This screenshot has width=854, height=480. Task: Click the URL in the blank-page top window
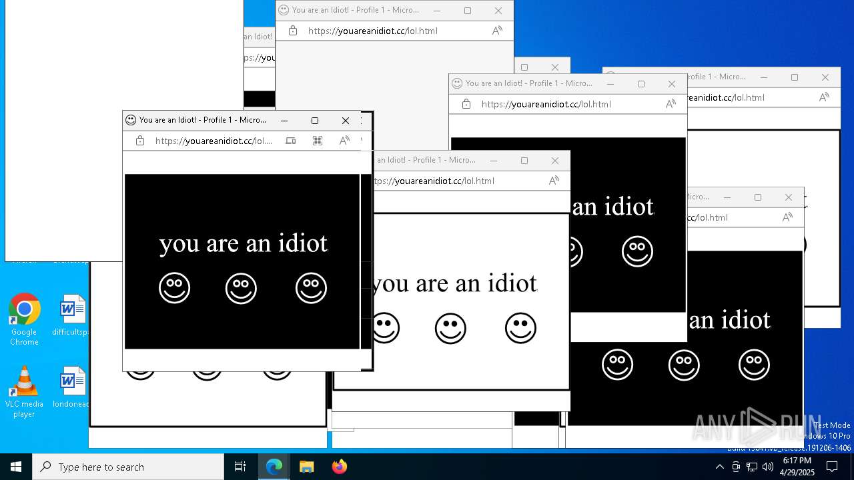(x=373, y=31)
